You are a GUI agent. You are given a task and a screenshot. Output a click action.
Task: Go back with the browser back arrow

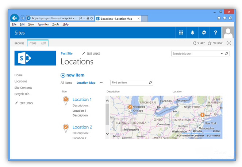tap(15, 18)
